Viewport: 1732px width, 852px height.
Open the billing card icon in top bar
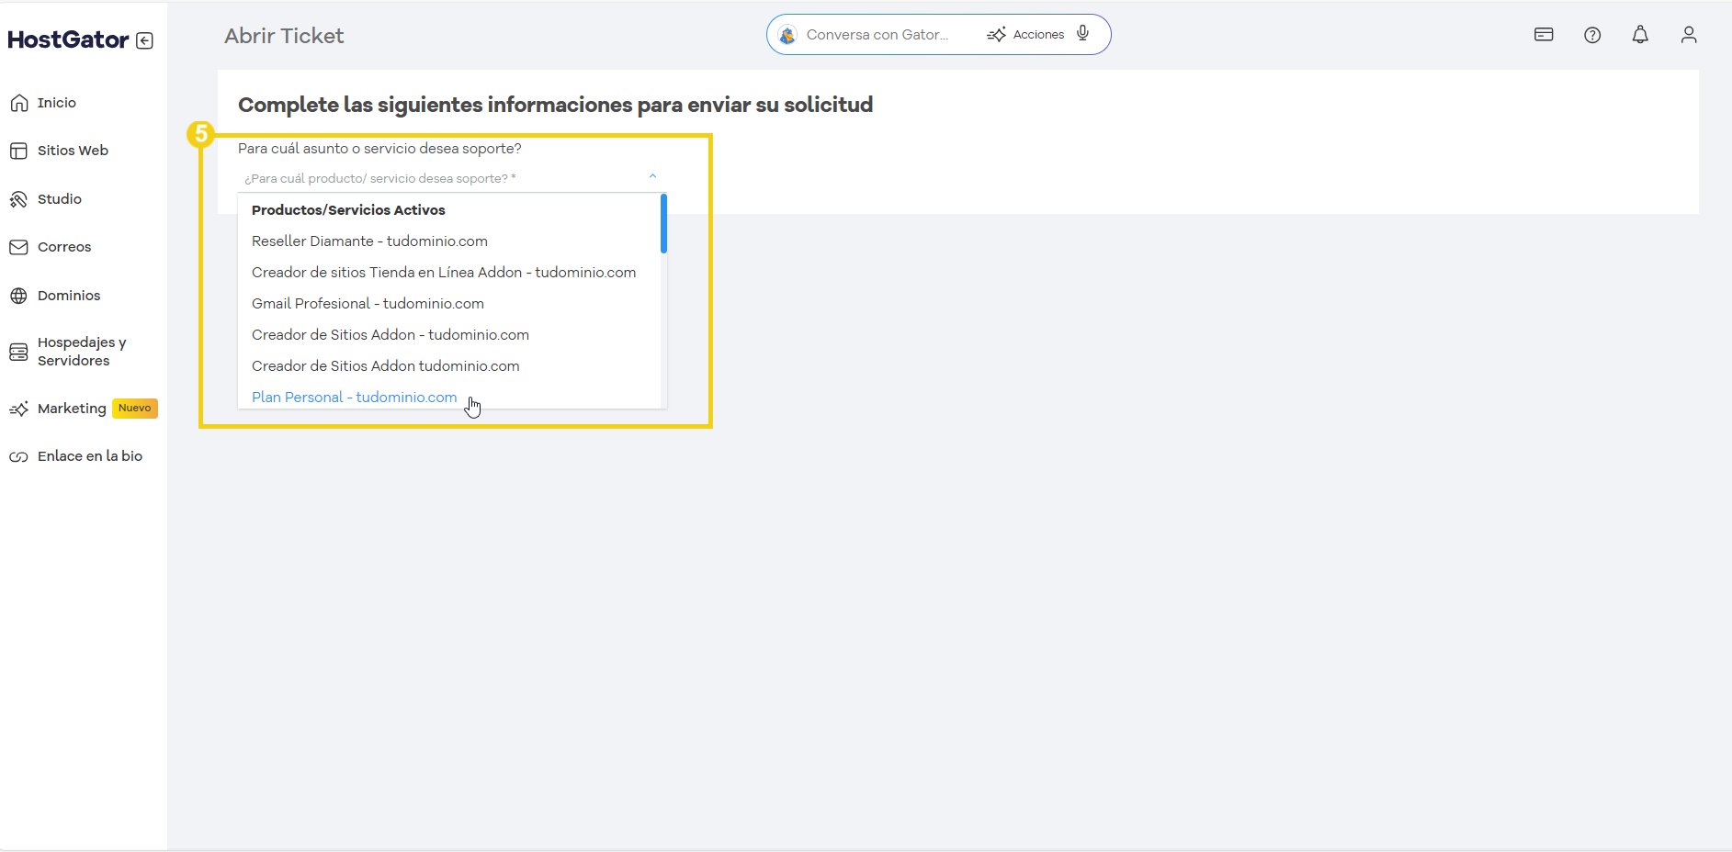(1544, 34)
